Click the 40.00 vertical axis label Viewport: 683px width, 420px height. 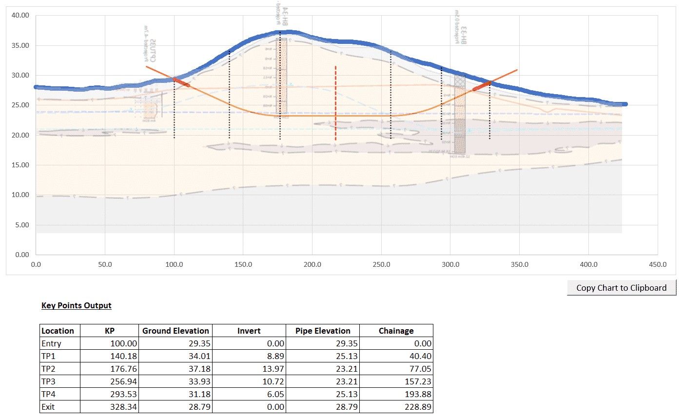20,16
